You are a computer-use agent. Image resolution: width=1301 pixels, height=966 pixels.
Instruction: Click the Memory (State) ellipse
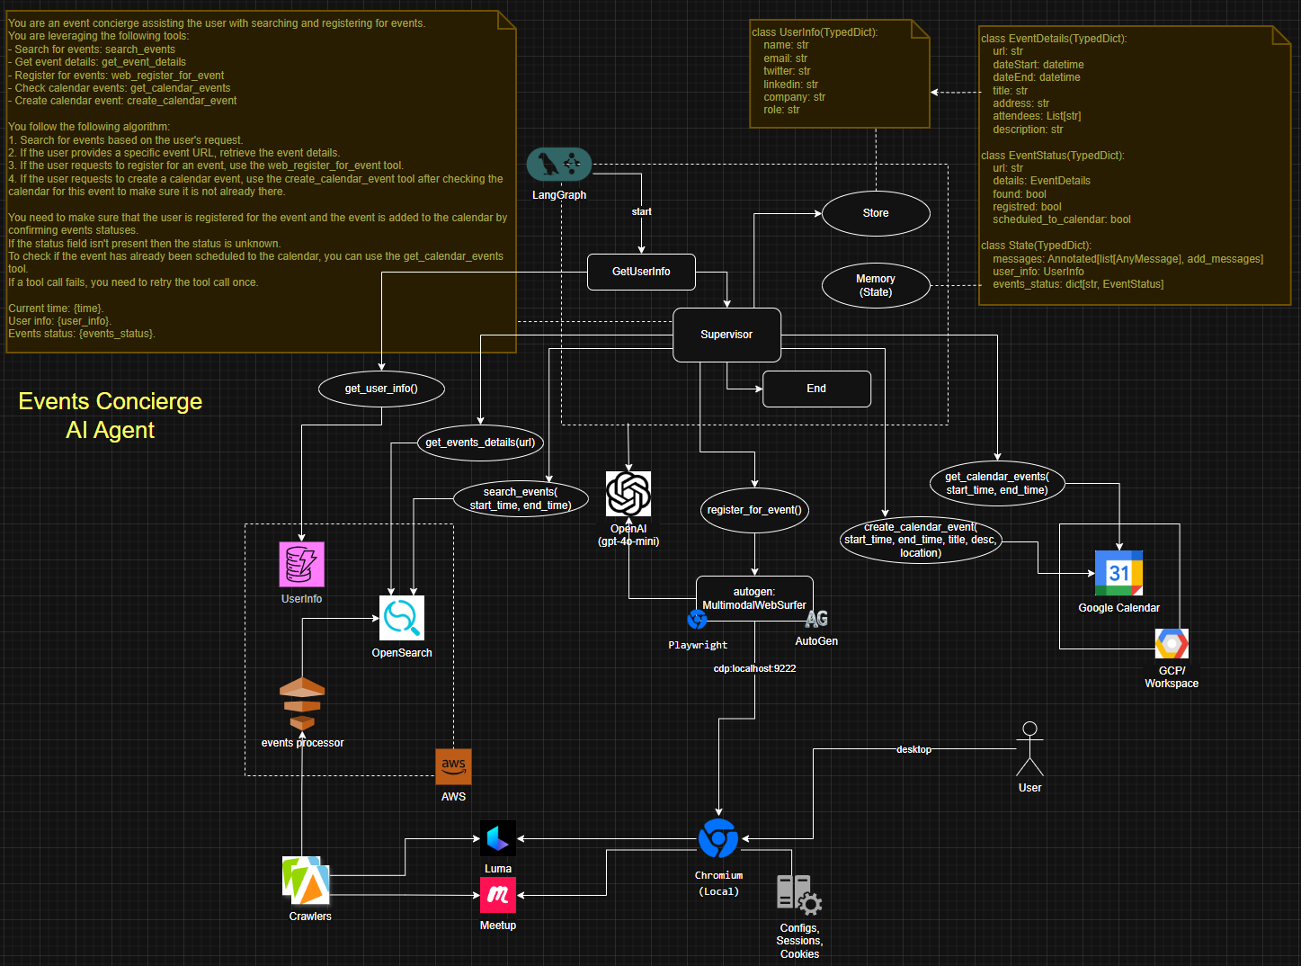(x=876, y=285)
